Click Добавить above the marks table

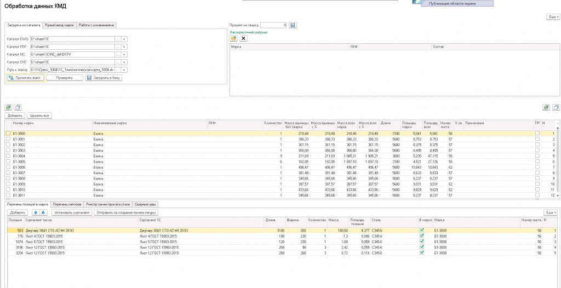click(15, 116)
